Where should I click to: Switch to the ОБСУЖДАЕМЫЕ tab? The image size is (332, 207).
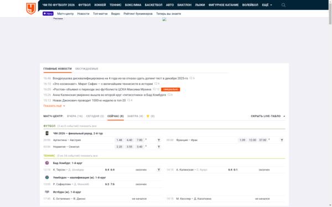(87, 68)
